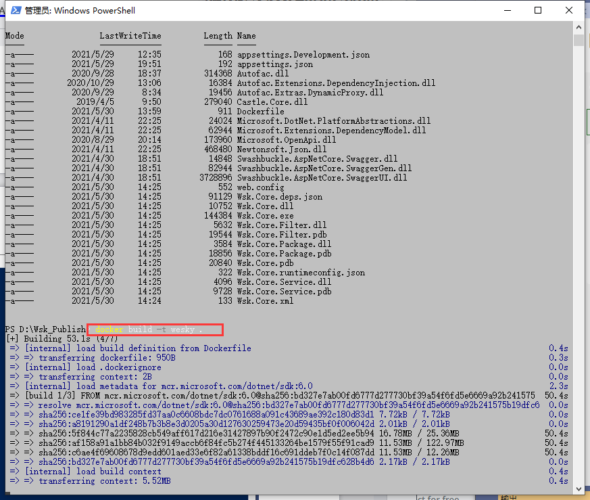
Task: Click Wsk.Core.Filter.dll file name
Action: pos(282,225)
